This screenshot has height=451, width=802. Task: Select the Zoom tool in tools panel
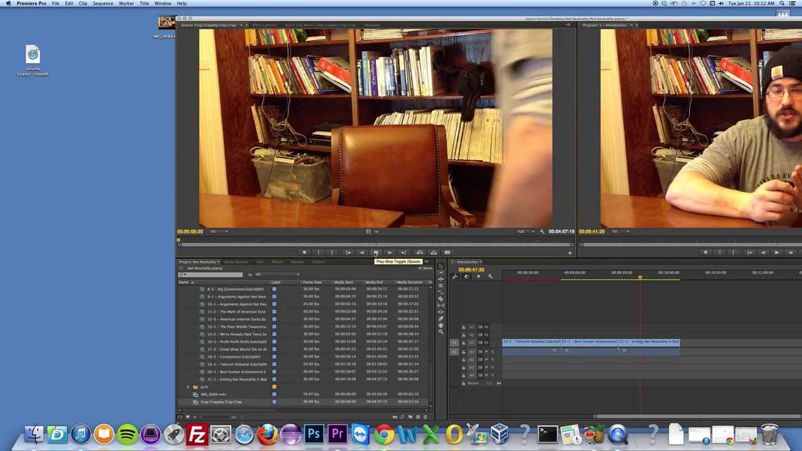tap(441, 331)
